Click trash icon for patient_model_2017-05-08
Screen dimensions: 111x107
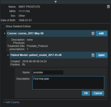(x=93, y=55)
